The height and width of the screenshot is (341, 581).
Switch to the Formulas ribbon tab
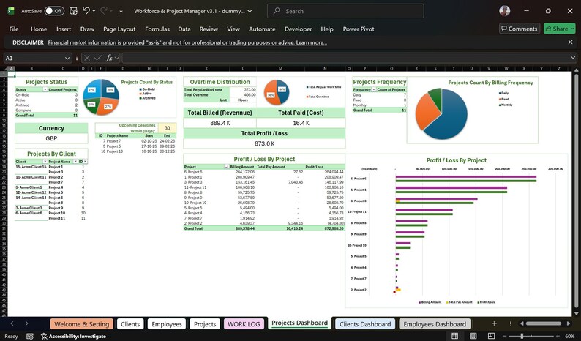point(157,29)
